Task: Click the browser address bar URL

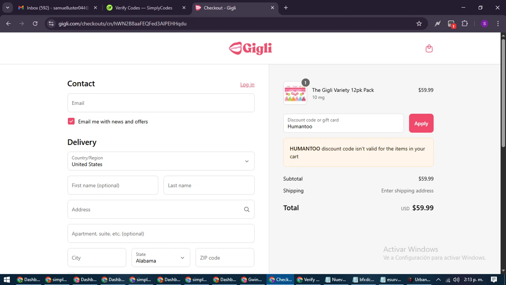Action: (x=122, y=24)
